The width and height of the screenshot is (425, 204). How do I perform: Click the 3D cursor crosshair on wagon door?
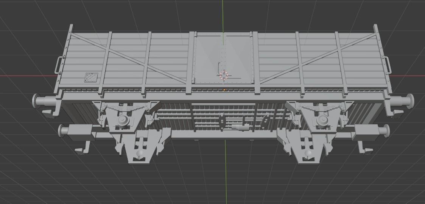click(x=224, y=75)
